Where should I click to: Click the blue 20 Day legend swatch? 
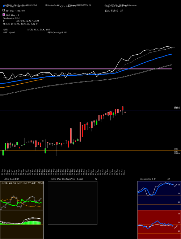tap(4, 6)
